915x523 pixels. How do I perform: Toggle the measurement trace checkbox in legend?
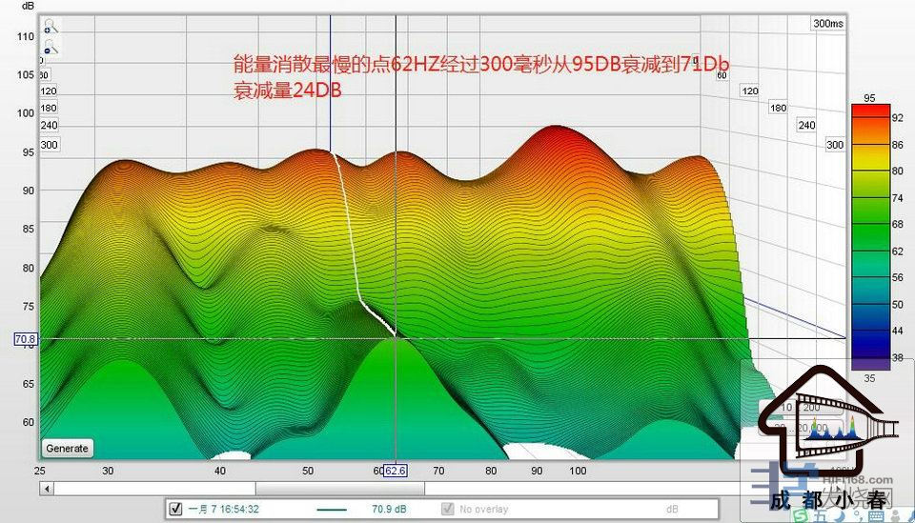(x=175, y=510)
